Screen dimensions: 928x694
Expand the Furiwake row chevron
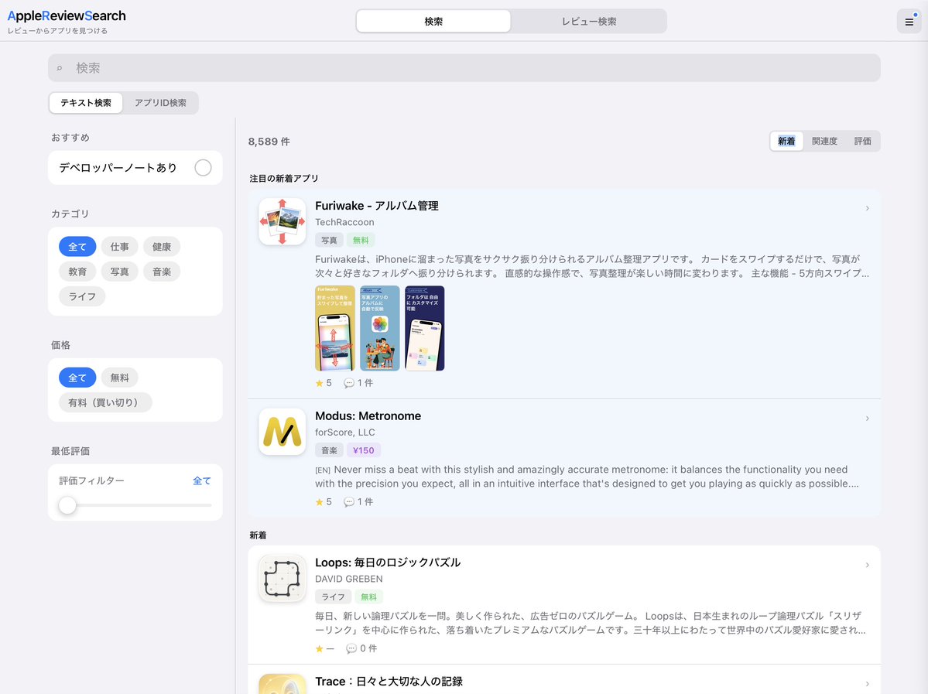[867, 208]
